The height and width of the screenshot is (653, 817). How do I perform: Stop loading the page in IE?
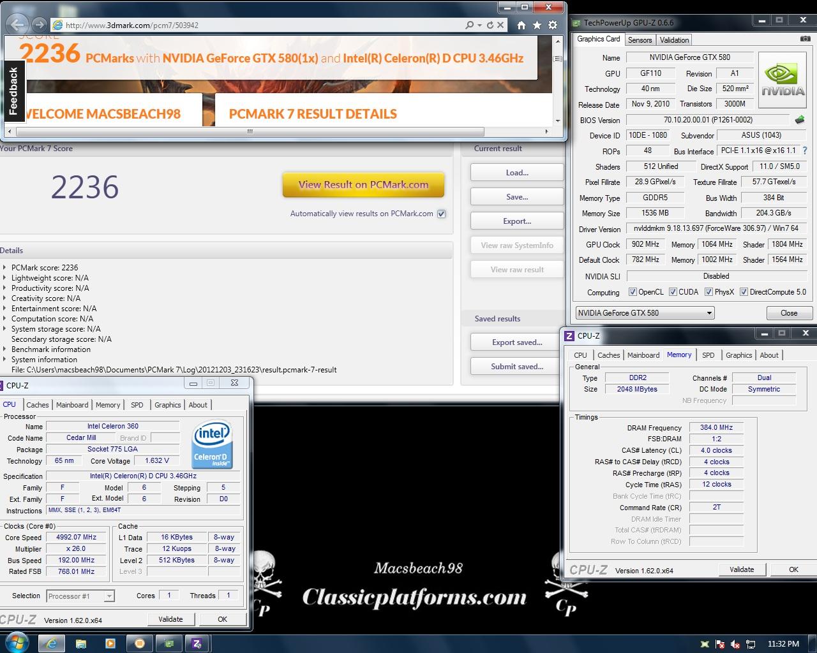[500, 25]
